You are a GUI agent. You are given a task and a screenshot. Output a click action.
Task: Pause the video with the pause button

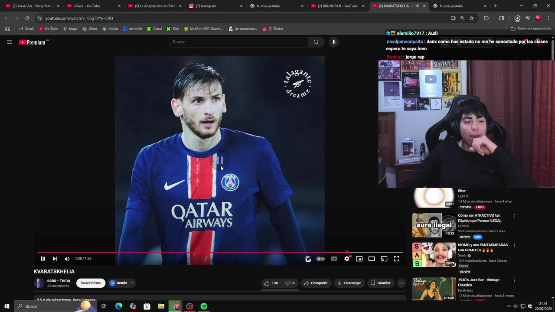pyautogui.click(x=43, y=259)
